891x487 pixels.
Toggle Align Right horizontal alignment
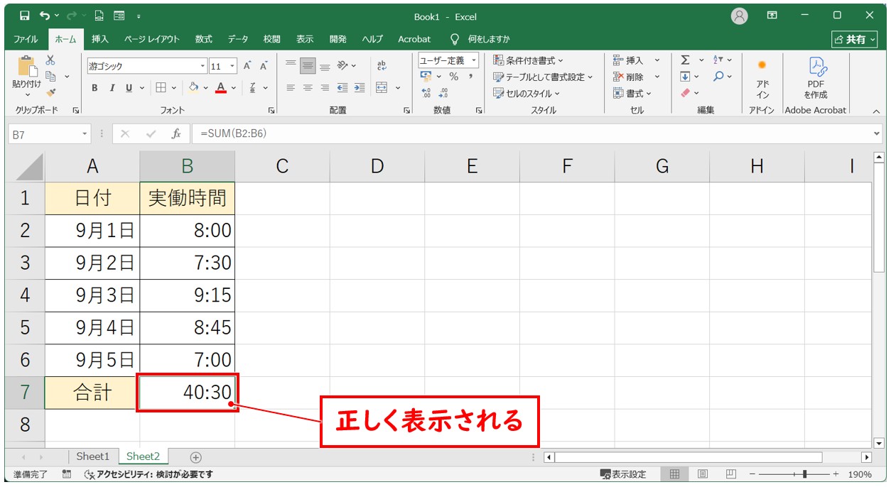click(x=325, y=88)
